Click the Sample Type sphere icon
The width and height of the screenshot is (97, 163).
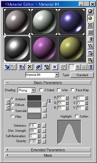[x=90, y=11]
